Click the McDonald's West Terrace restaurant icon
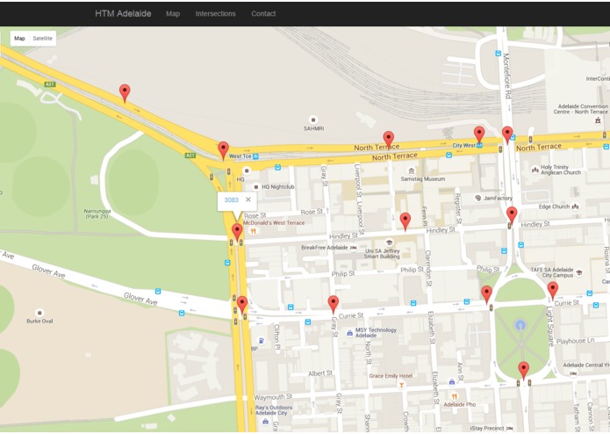Image resolution: width=610 pixels, height=434 pixels. [x=253, y=232]
